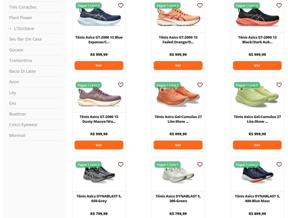Click the Tênis Asics GT-2000 13 Faded Orange title
Image resolution: width=288 pixels, height=218 pixels.
(178, 40)
